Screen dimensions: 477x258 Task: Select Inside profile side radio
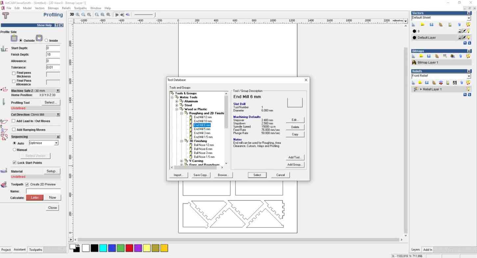coord(46,40)
